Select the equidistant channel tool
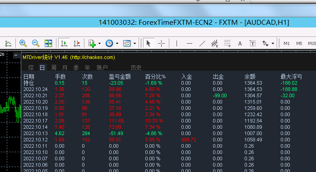The image size is (316, 172). click(x=214, y=43)
